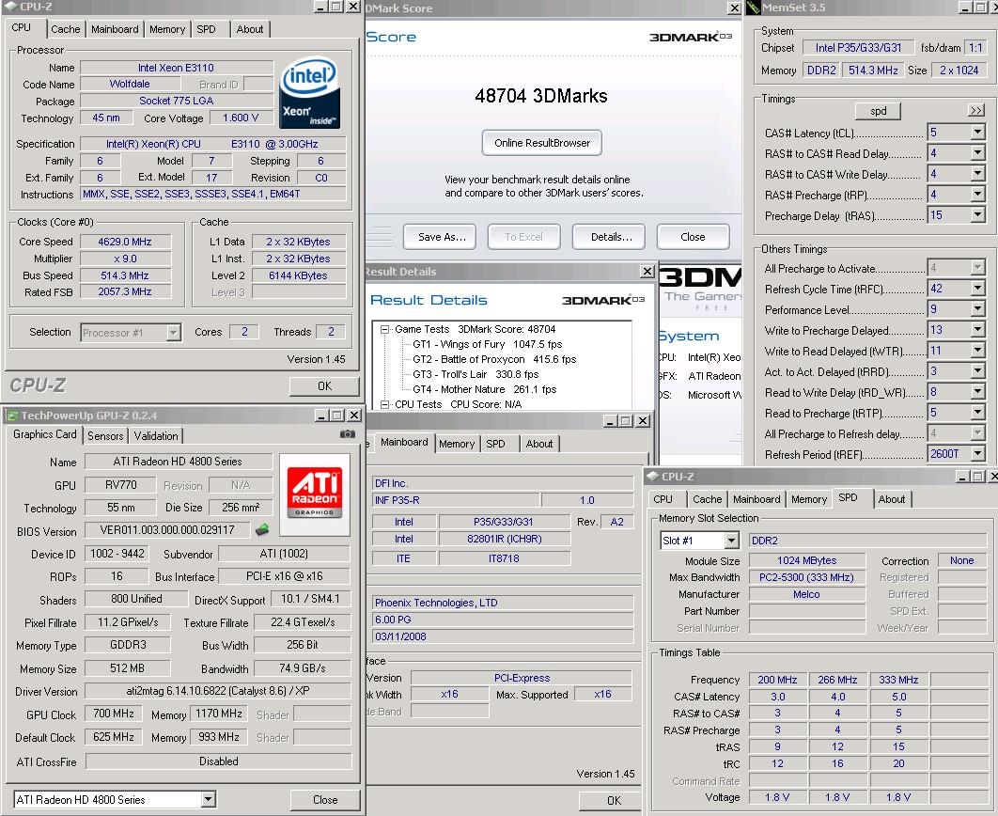The width and height of the screenshot is (998, 816).
Task: Click the Intel Xeon inside logo
Action: (310, 92)
